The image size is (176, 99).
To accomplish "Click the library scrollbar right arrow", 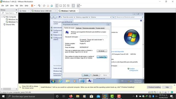I will pyautogui.click(x=16, y=89).
